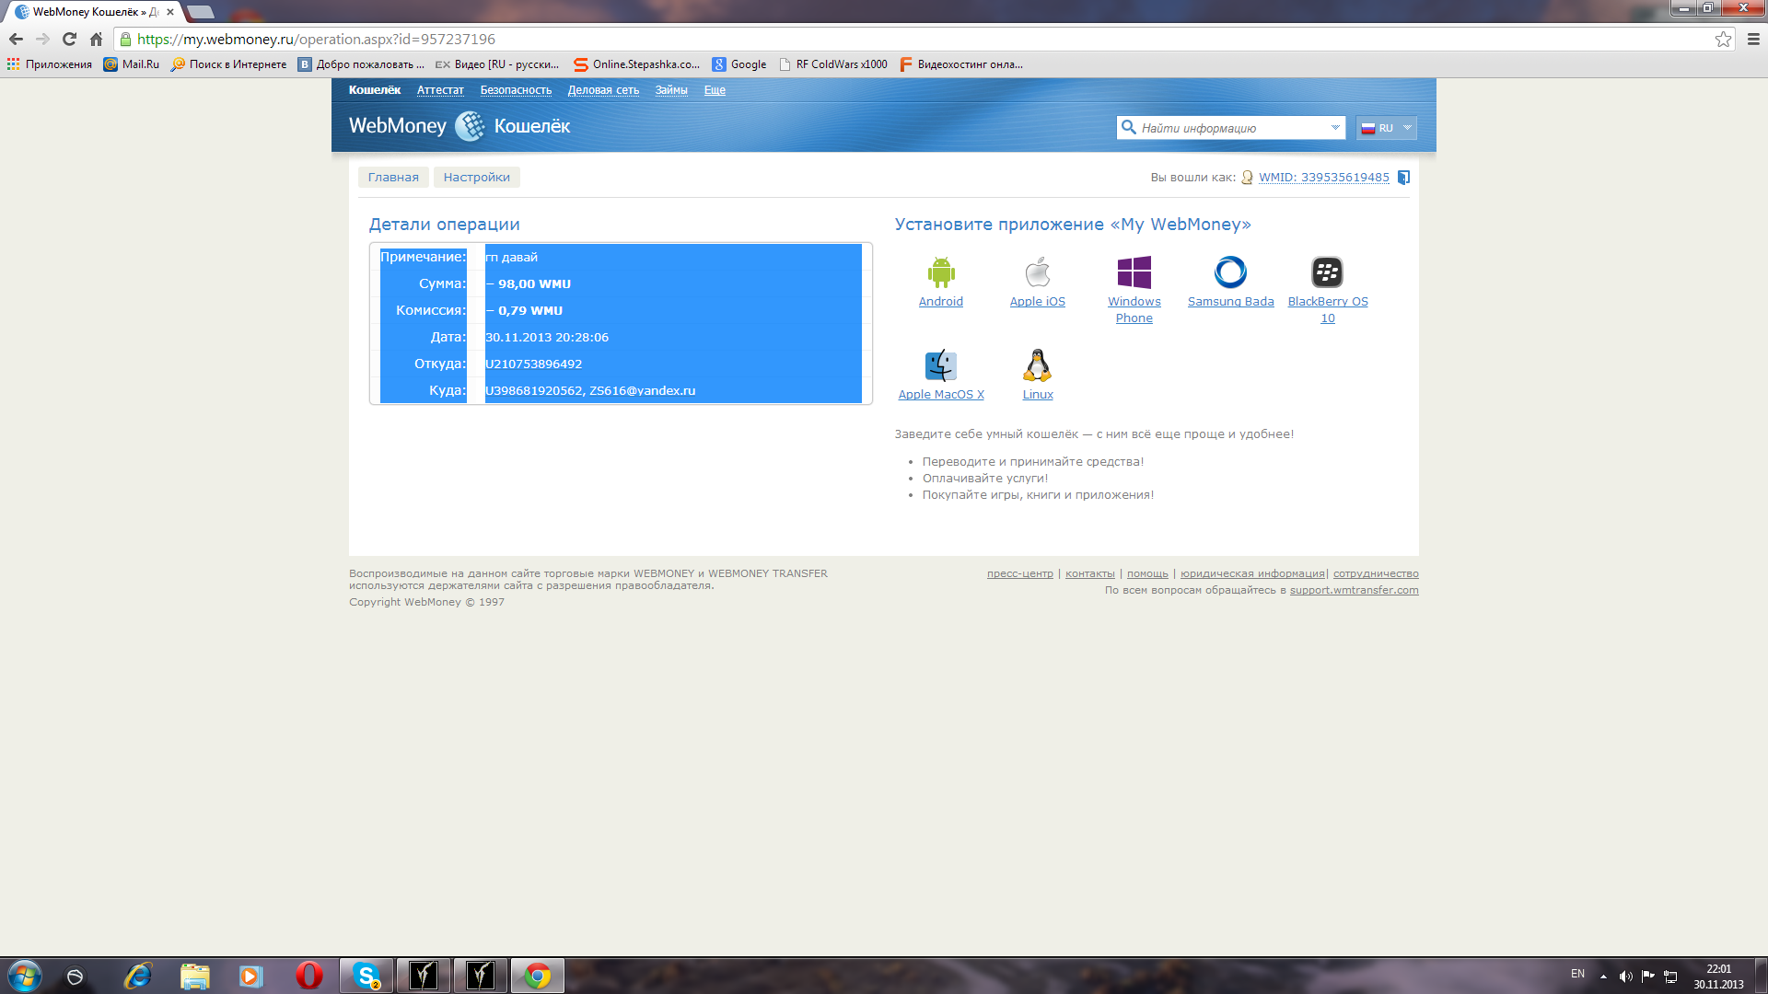Open Skype from the taskbar
This screenshot has width=1768, height=994.
(x=366, y=976)
